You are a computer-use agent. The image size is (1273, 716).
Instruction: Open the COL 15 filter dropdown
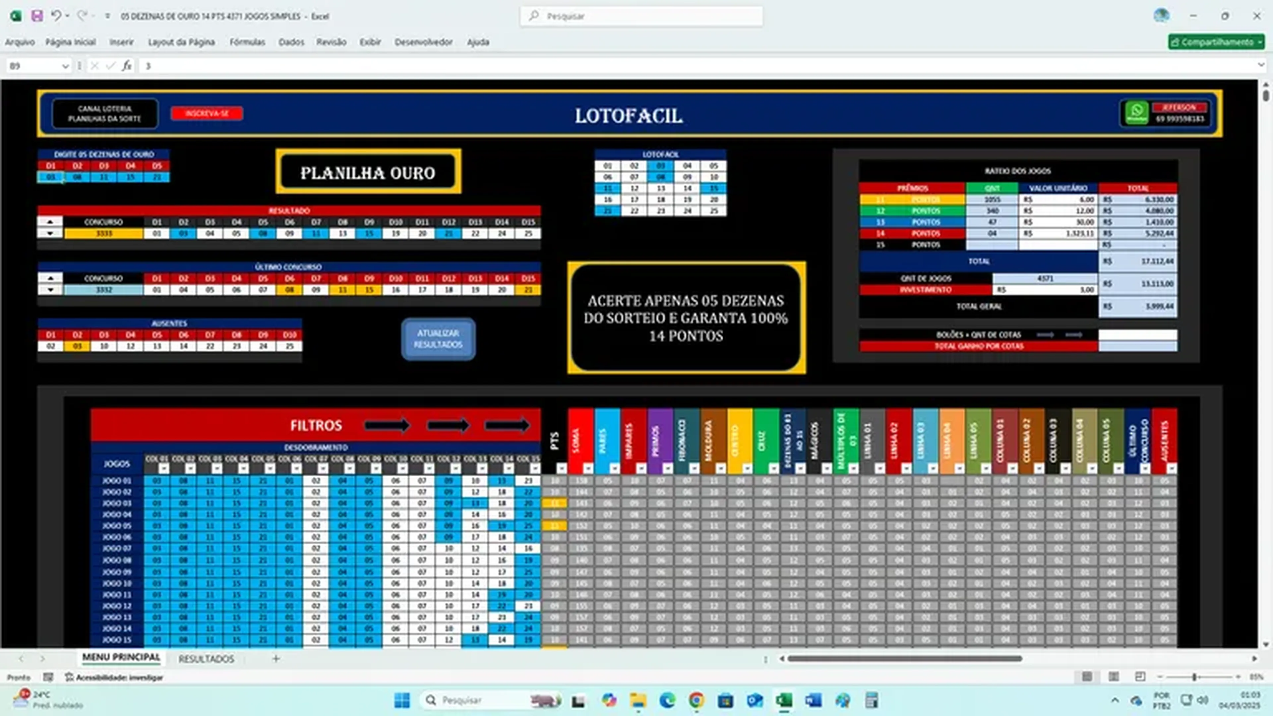(535, 468)
